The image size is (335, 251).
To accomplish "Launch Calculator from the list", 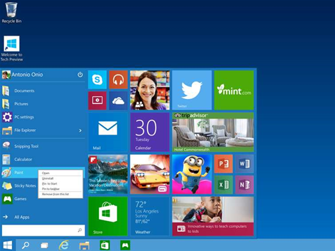I will click(x=43, y=160).
